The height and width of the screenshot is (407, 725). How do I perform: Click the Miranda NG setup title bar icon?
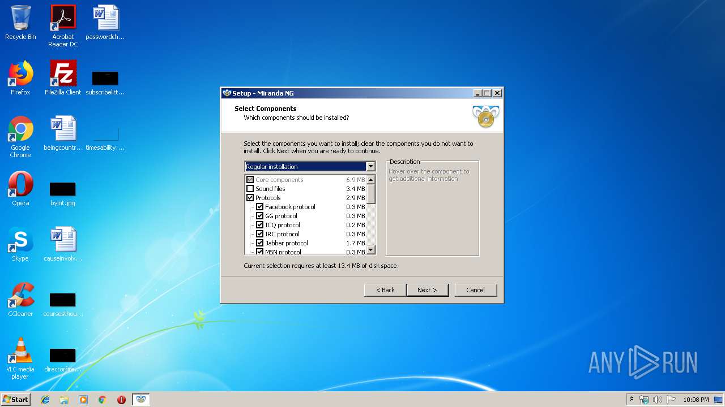point(227,93)
